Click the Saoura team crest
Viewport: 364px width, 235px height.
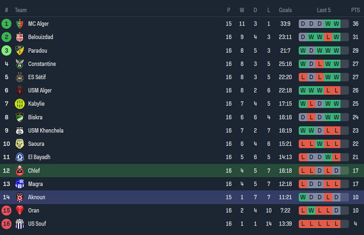[x=20, y=144]
